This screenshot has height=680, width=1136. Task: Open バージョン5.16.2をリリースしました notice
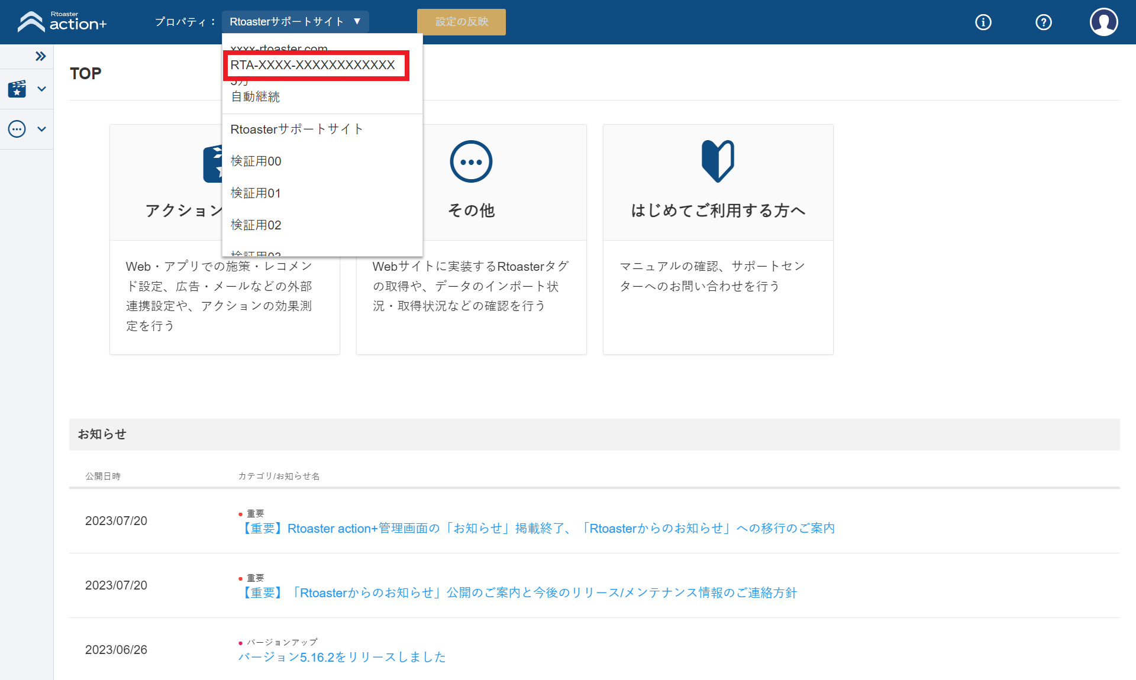click(x=342, y=657)
